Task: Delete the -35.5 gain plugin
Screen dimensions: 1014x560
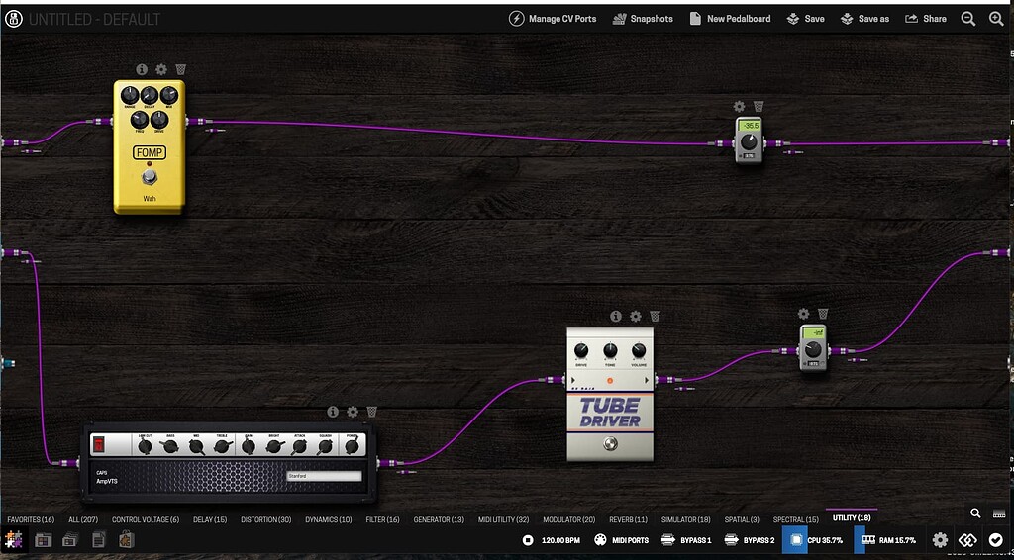Action: point(759,107)
